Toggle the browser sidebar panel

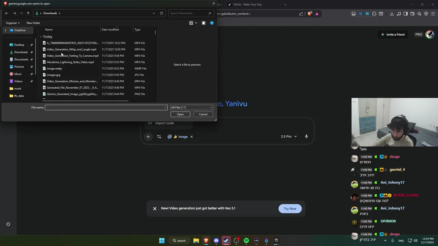point(405,14)
